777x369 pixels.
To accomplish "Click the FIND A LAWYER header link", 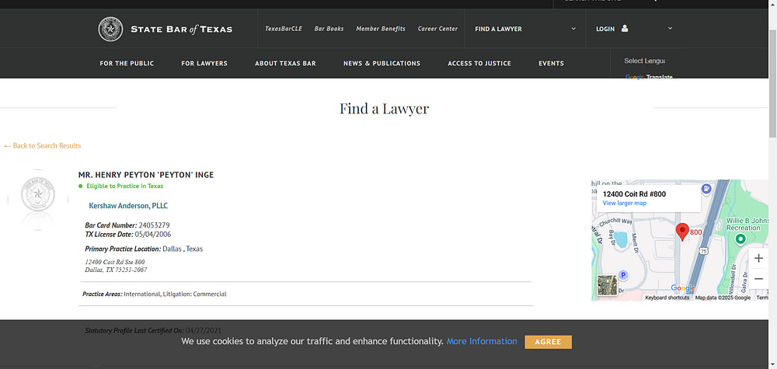I will 498,29.
